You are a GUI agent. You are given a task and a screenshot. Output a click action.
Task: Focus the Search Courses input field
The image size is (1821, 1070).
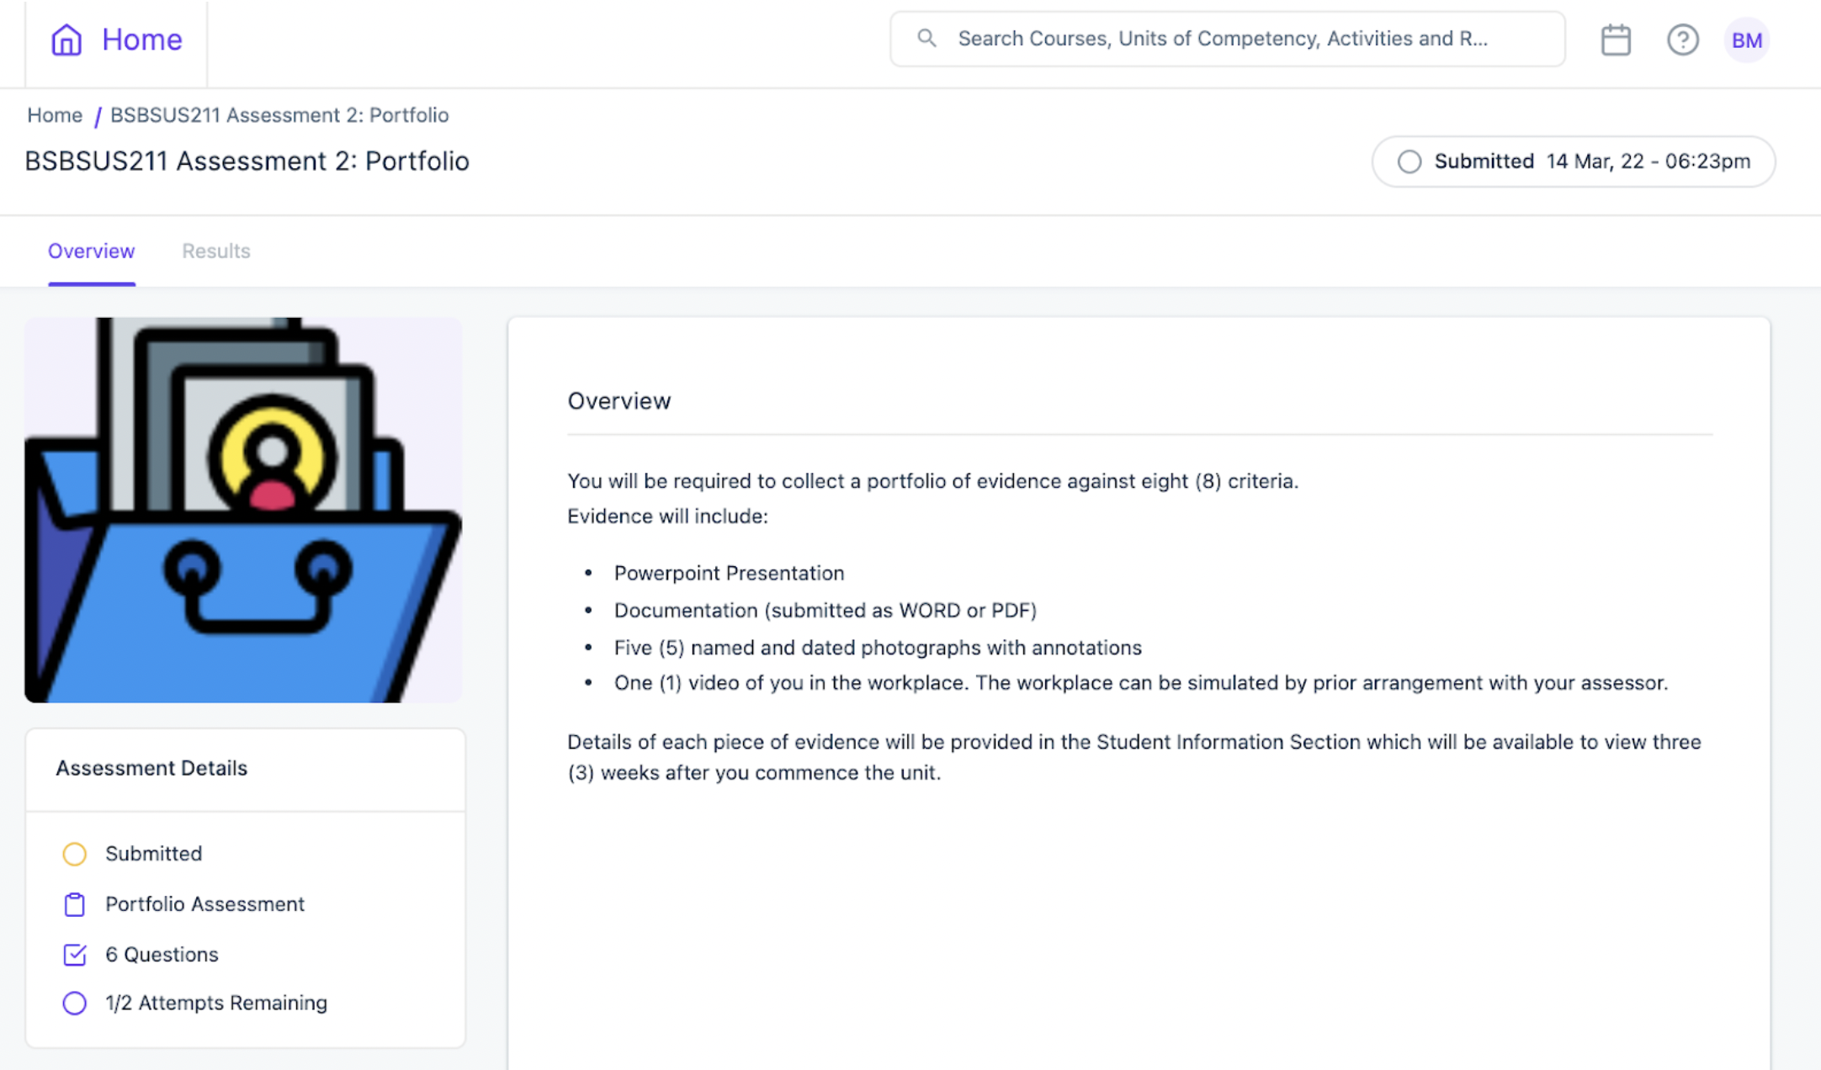click(1227, 39)
